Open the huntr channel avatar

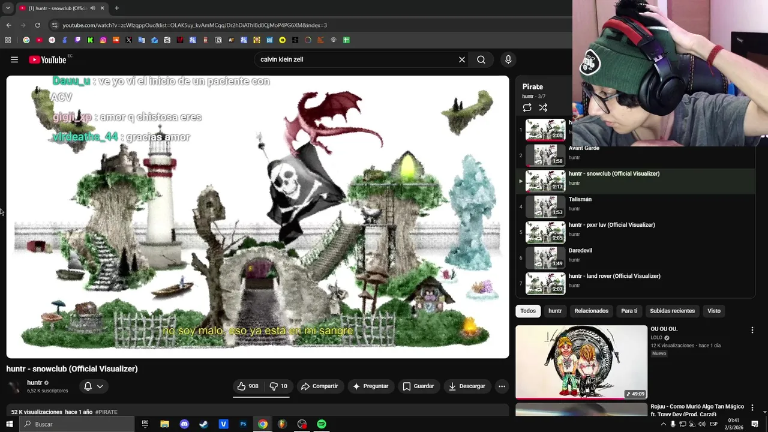tap(14, 386)
